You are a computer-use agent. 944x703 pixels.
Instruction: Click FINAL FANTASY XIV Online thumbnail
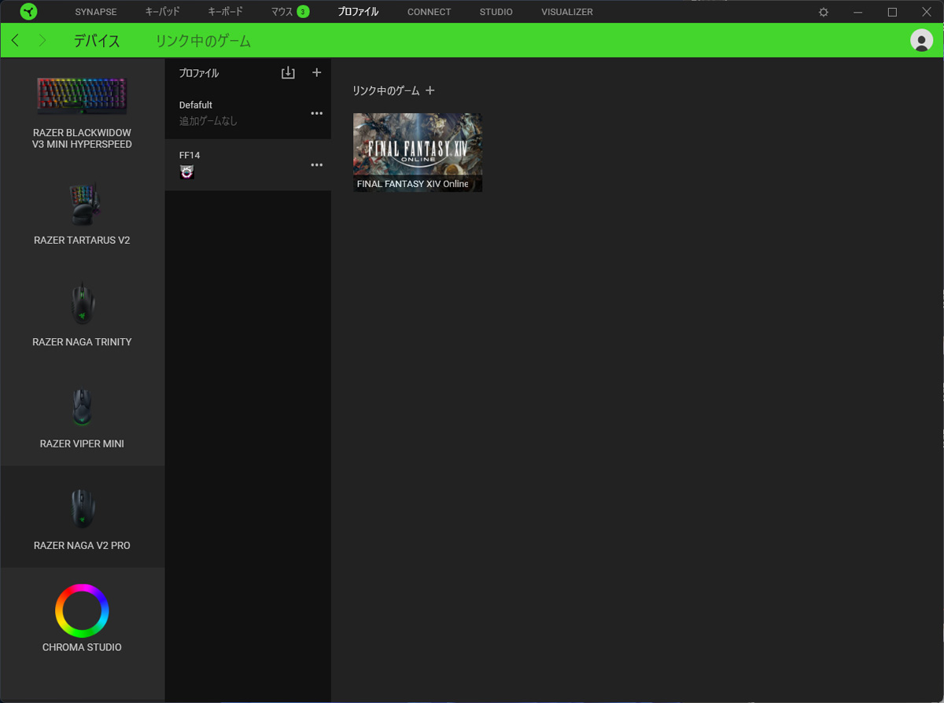tap(418, 153)
